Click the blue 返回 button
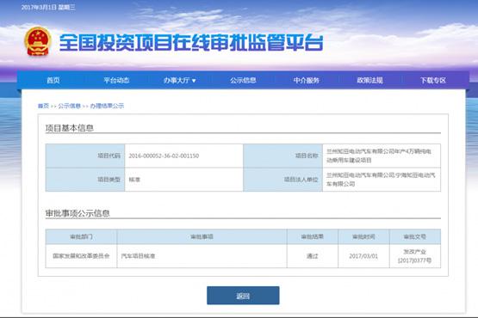The height and width of the screenshot is (318, 478). (243, 296)
